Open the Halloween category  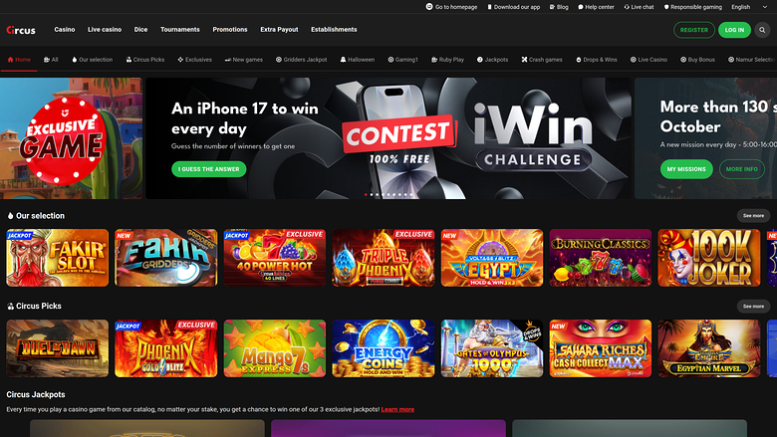[358, 60]
